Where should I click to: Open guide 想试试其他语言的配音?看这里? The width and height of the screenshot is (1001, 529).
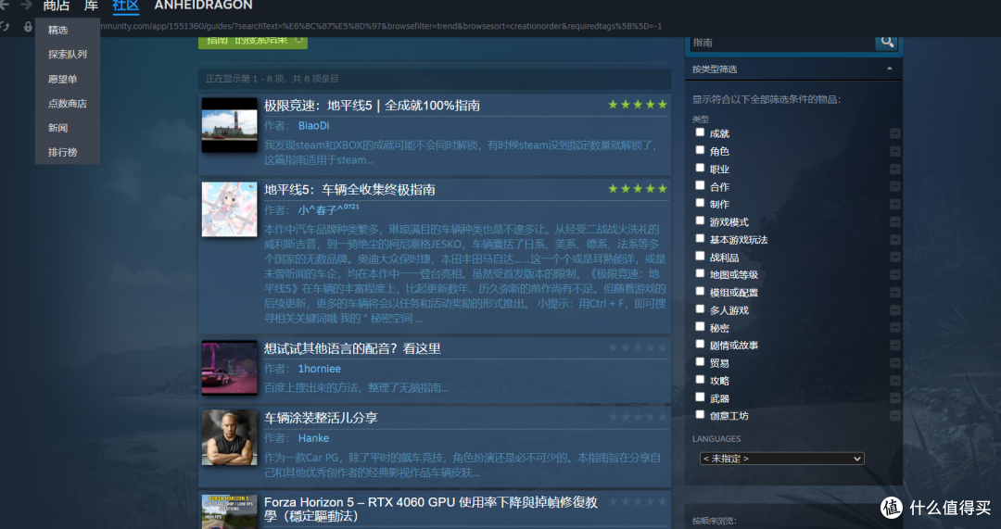click(x=352, y=348)
